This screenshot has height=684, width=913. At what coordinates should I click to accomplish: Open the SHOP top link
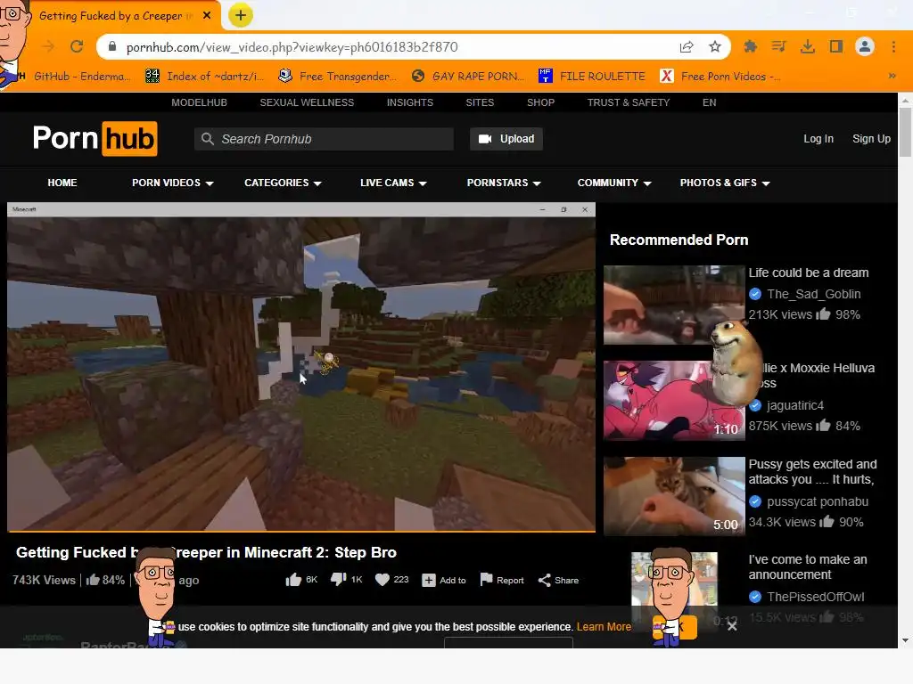[541, 102]
